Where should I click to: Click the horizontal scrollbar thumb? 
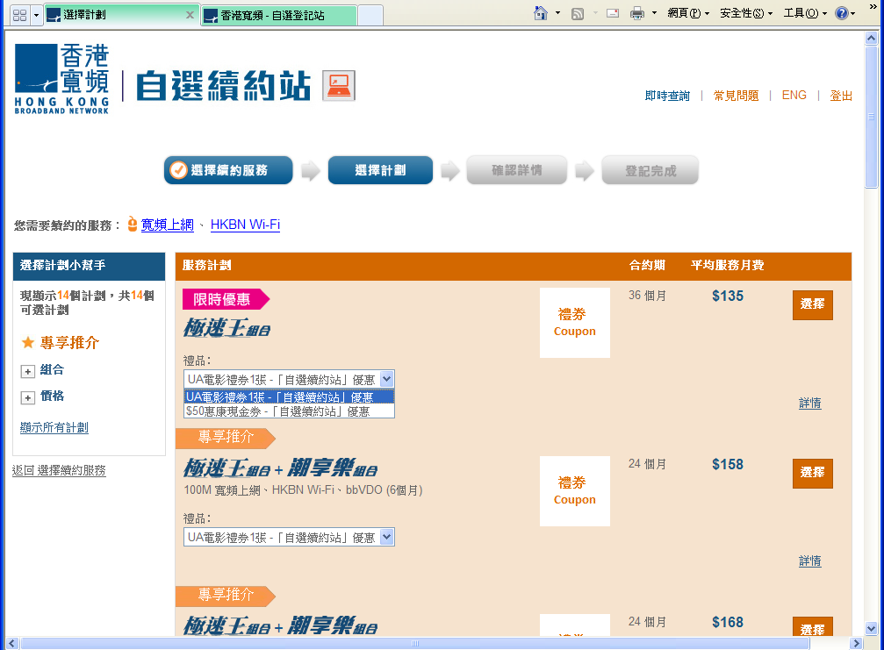point(415,643)
